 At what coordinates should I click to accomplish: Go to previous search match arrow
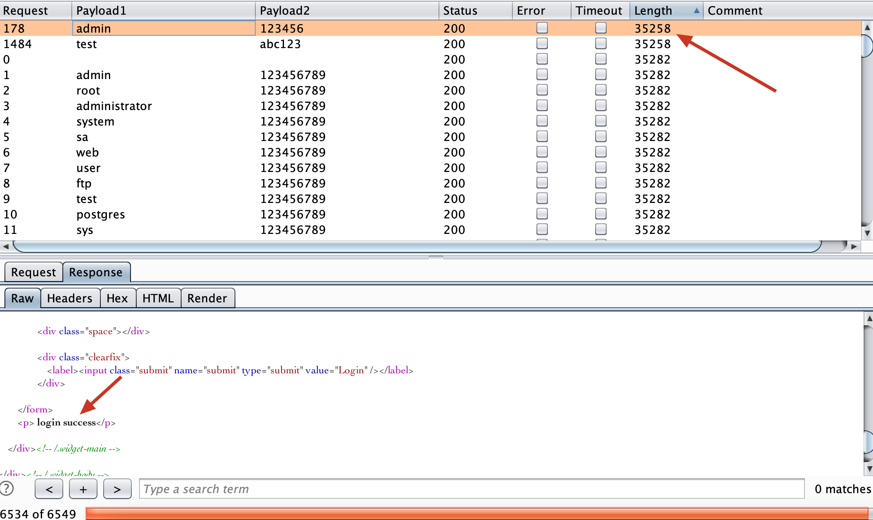[49, 489]
